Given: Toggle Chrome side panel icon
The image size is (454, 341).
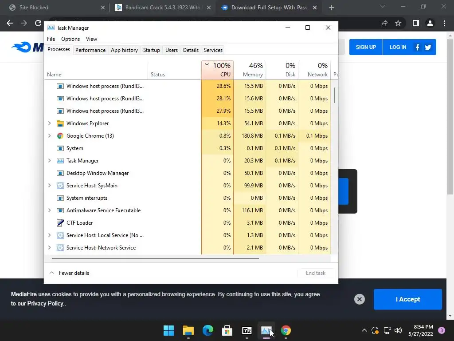Looking at the screenshot, I should tap(416, 23).
